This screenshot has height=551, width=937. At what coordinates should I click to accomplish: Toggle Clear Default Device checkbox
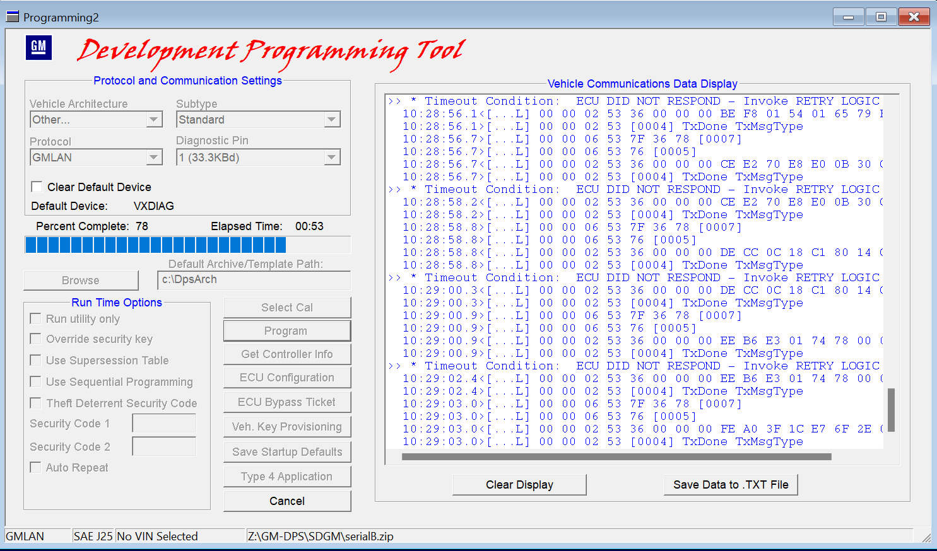click(37, 187)
